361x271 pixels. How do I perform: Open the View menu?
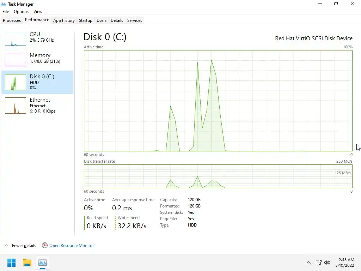point(38,12)
